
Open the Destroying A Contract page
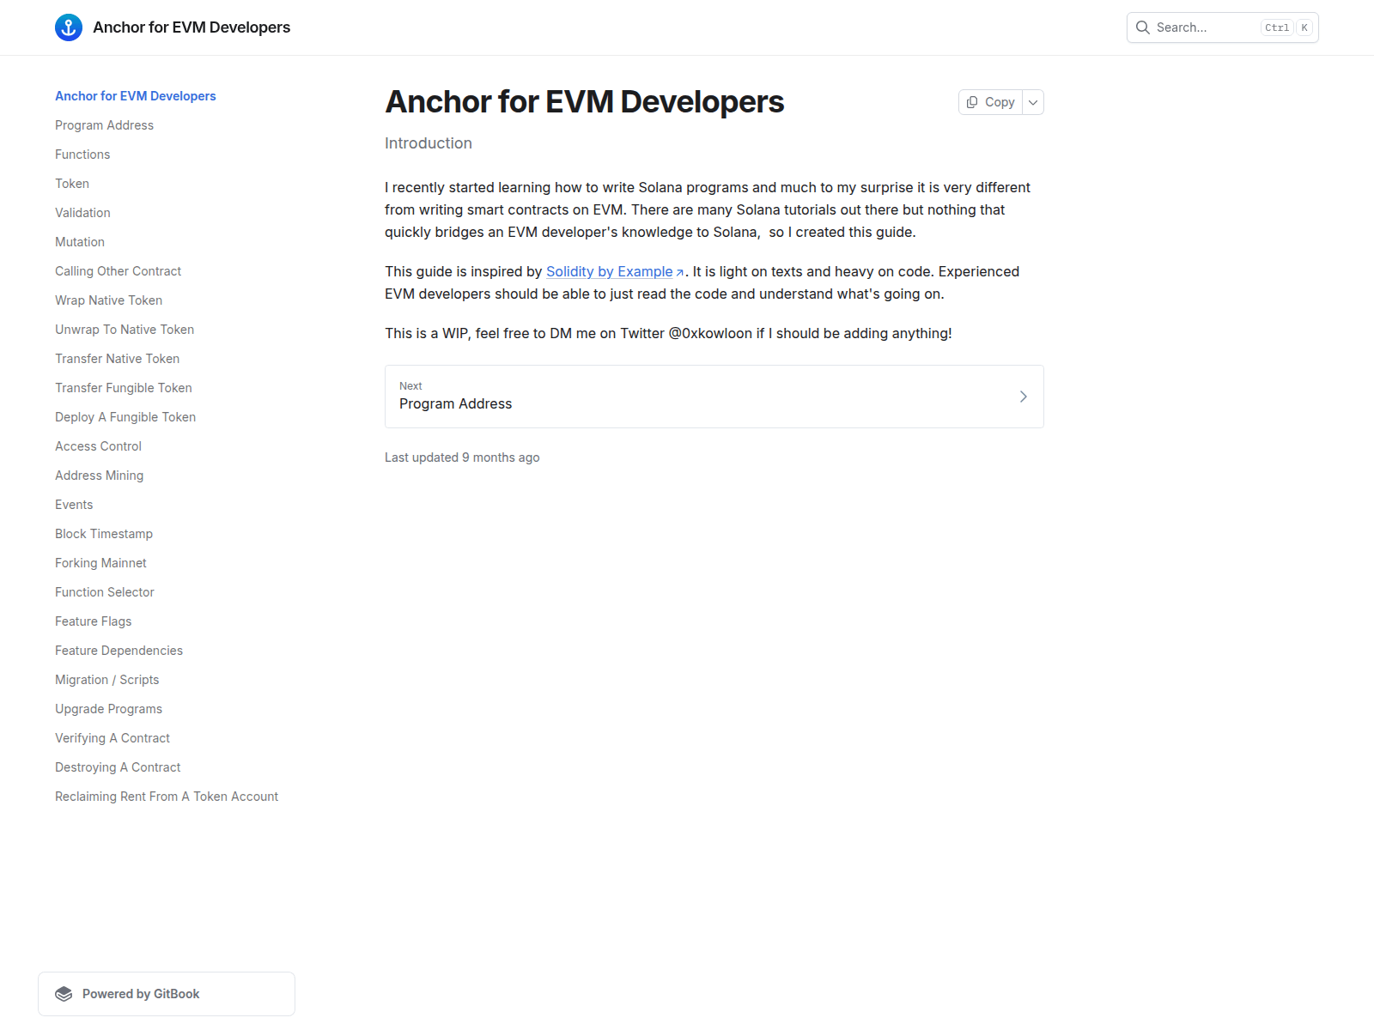click(118, 767)
